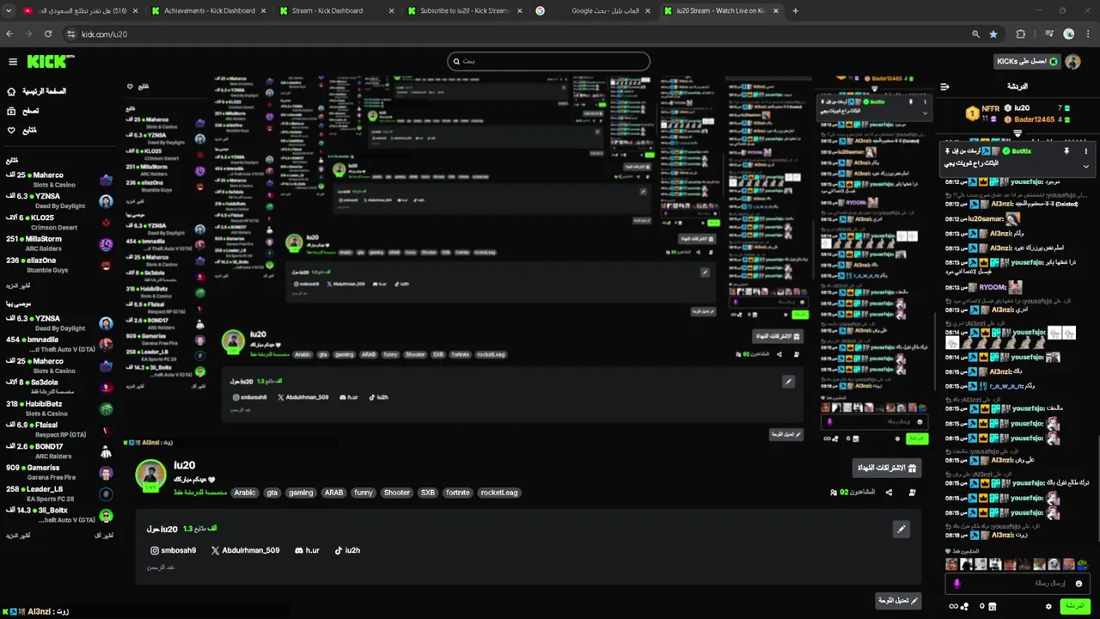Bookmark this page star icon
The height and width of the screenshot is (619, 1100).
[x=993, y=34]
